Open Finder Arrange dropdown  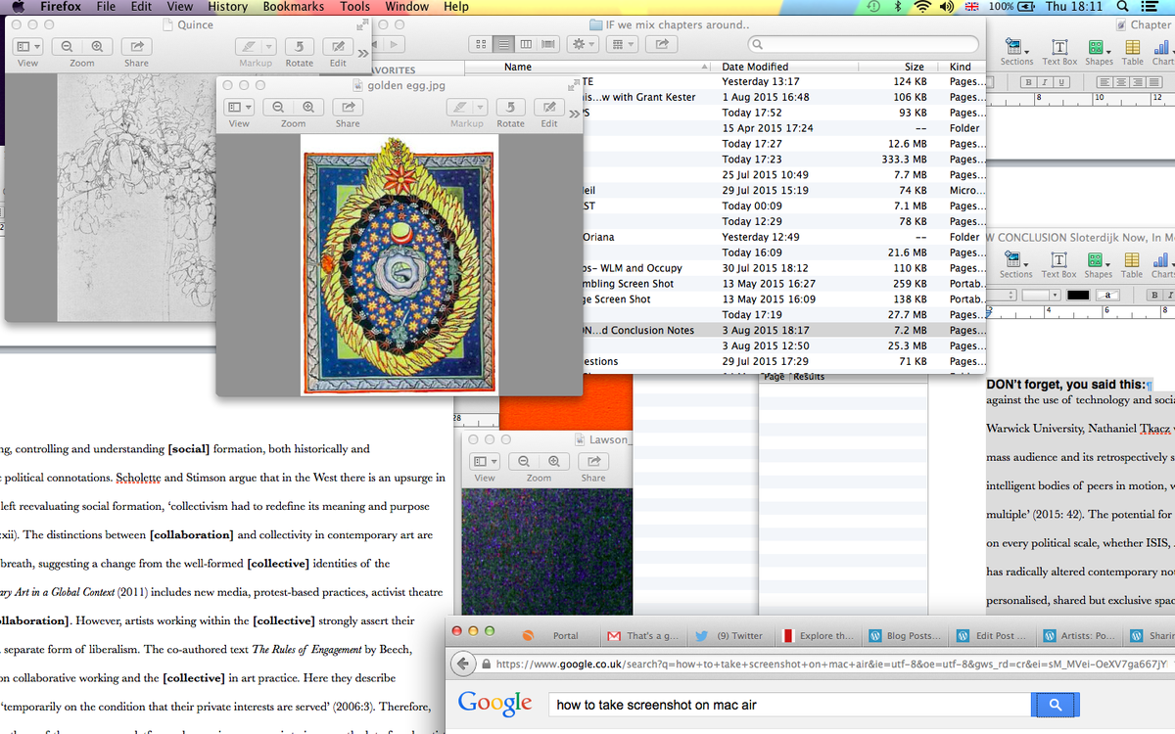[622, 44]
